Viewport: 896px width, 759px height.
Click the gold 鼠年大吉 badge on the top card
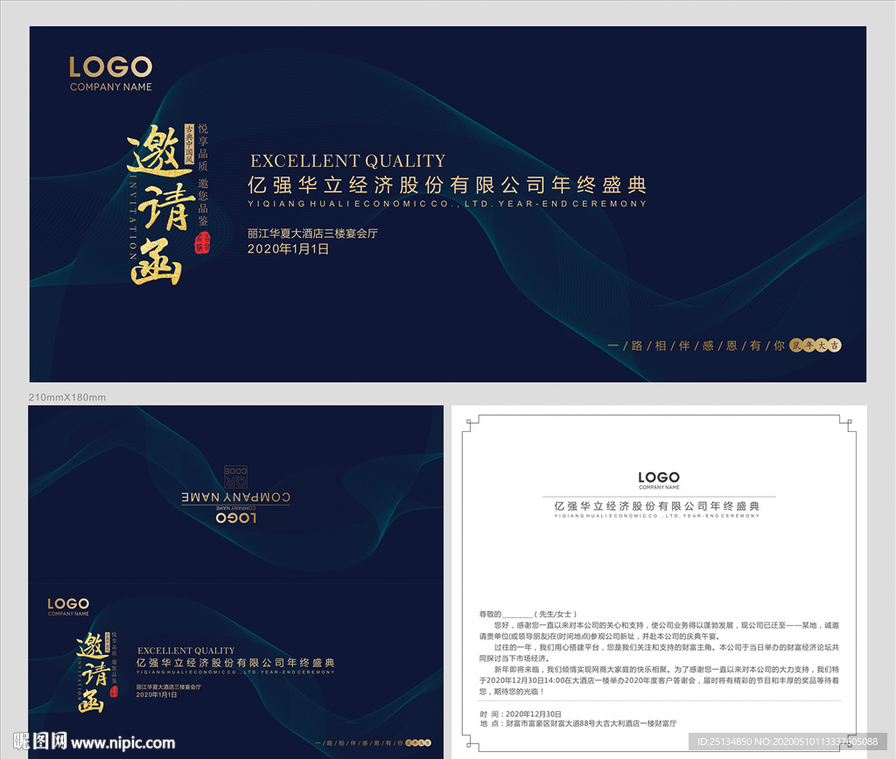pos(815,345)
